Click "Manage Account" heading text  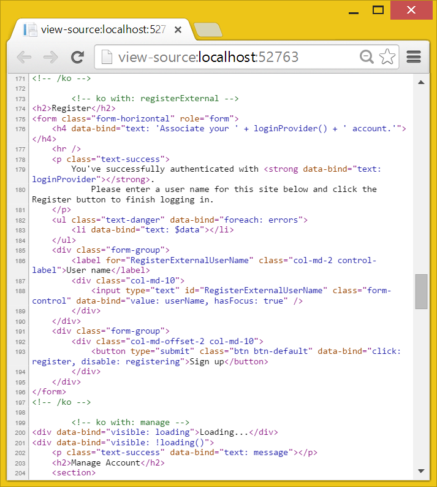click(106, 463)
